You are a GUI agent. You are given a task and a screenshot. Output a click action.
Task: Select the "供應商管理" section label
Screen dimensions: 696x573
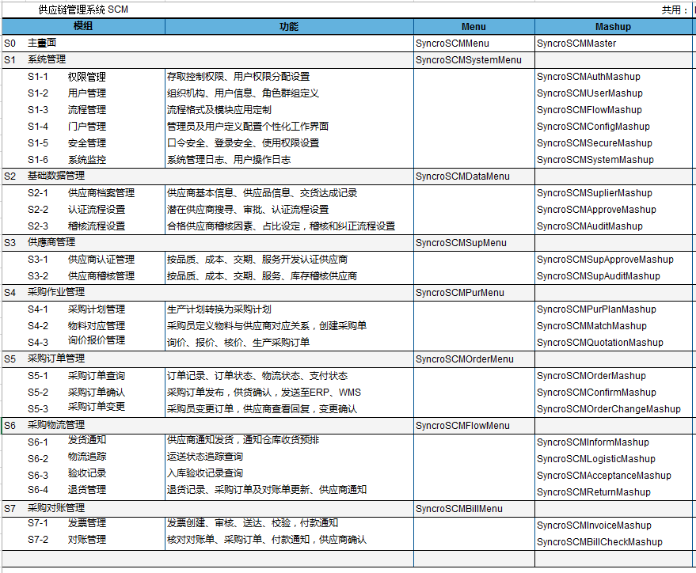(x=51, y=242)
